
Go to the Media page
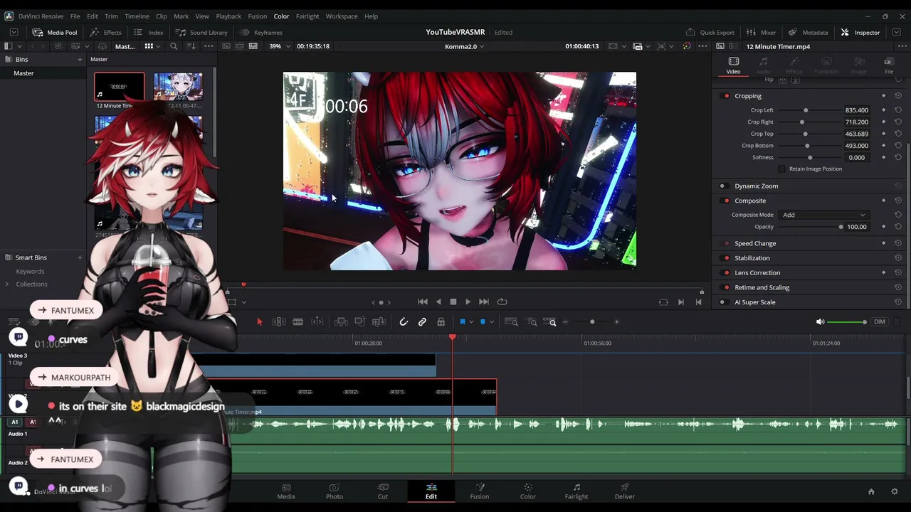click(286, 491)
